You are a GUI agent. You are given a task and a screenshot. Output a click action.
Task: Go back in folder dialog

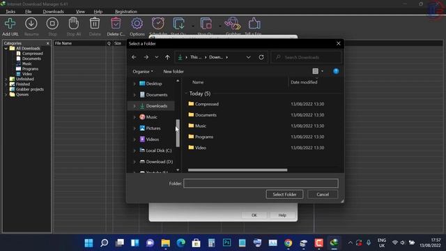[134, 57]
